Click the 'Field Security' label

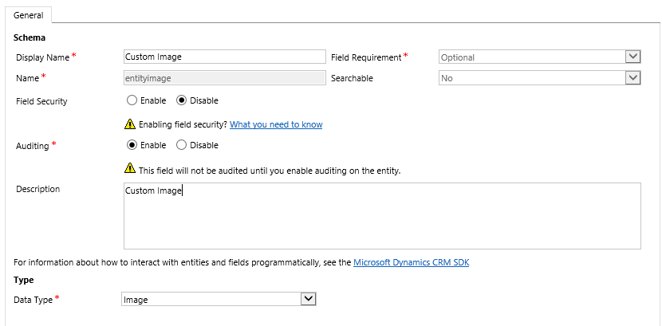(41, 101)
